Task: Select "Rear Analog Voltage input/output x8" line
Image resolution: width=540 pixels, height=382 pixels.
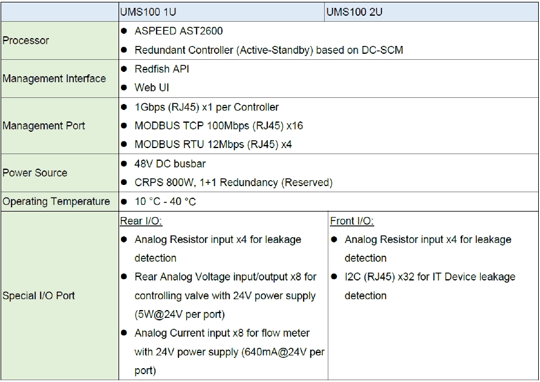Action: (226, 277)
